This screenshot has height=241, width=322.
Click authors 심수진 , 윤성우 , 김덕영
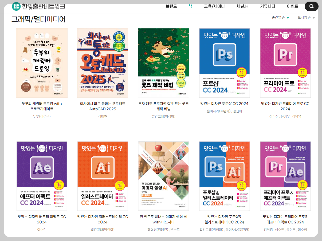285,116
